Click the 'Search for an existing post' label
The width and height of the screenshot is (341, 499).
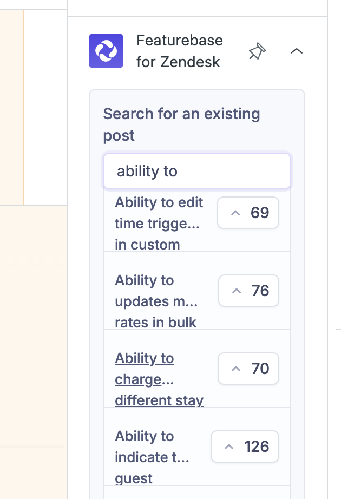tap(181, 124)
